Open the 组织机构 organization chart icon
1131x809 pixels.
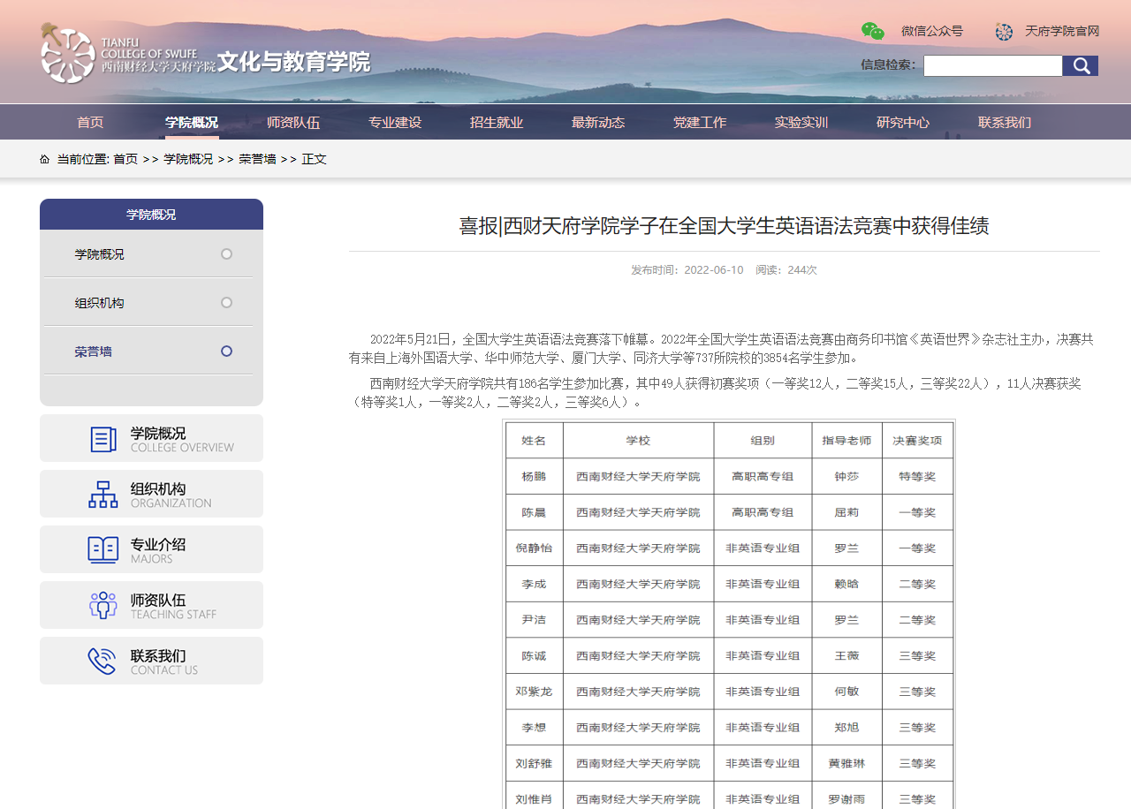103,495
